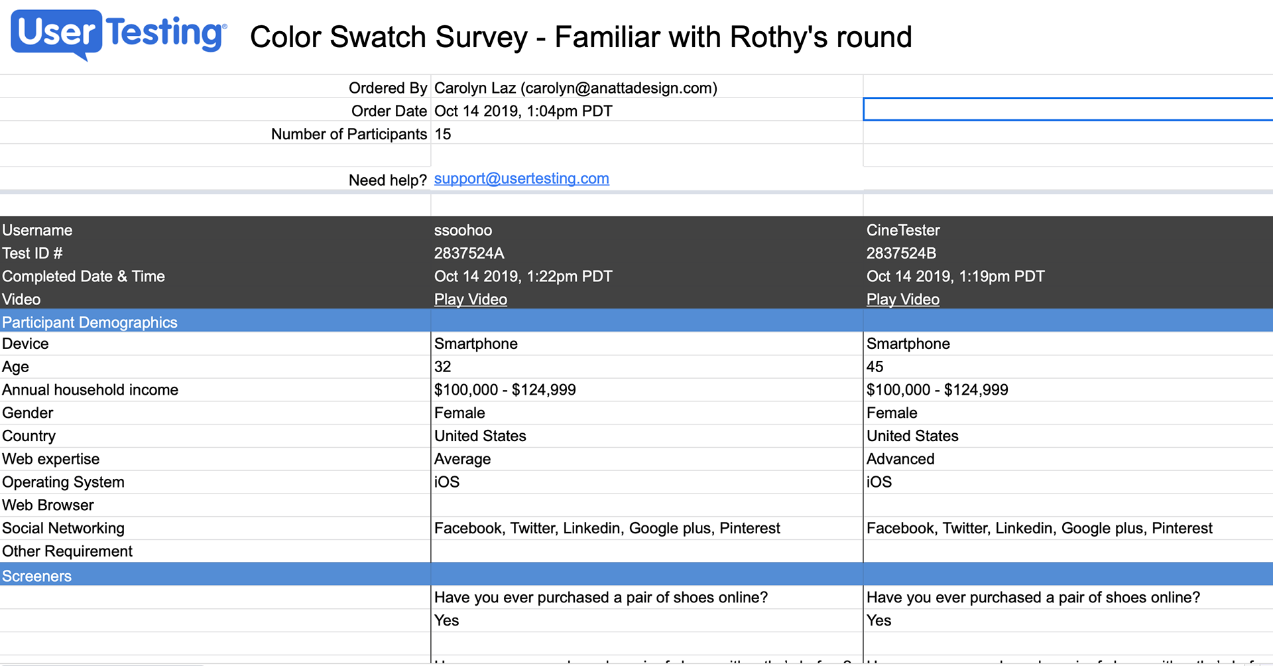Select ssoohoo's Smartphone device cell
1273x666 pixels.
(x=646, y=344)
